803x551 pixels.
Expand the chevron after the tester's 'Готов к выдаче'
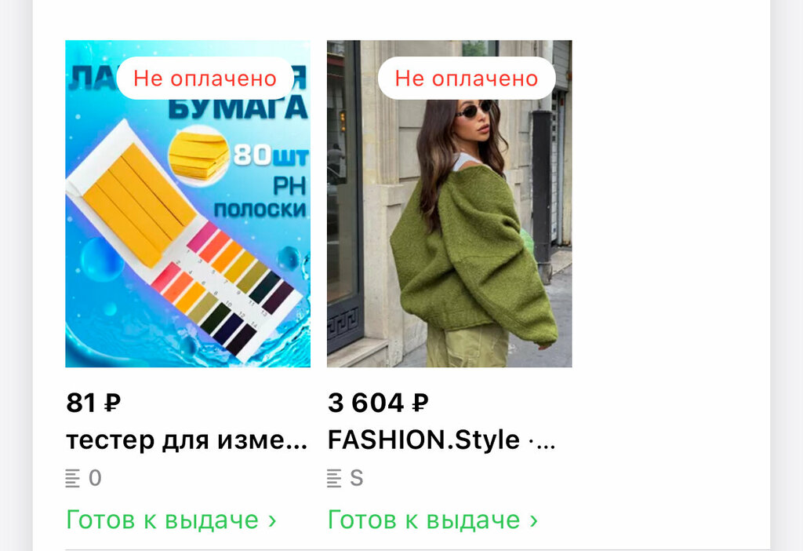[272, 521]
